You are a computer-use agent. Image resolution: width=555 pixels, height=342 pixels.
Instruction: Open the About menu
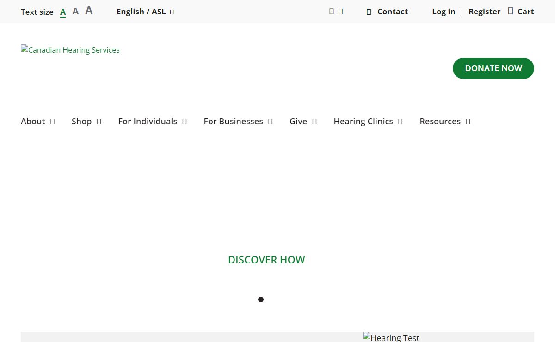(x=33, y=122)
